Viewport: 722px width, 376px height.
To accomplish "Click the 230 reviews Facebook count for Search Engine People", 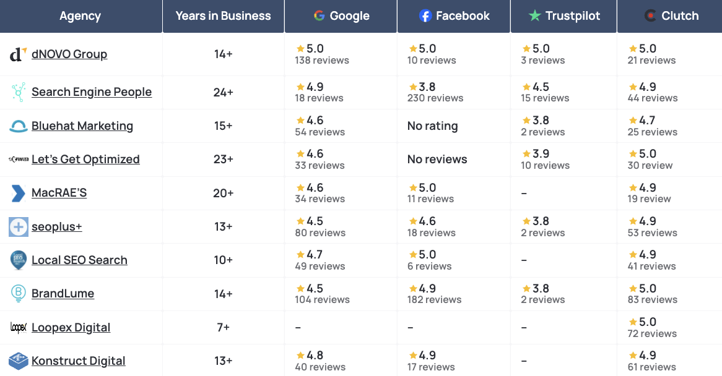I will tap(435, 98).
